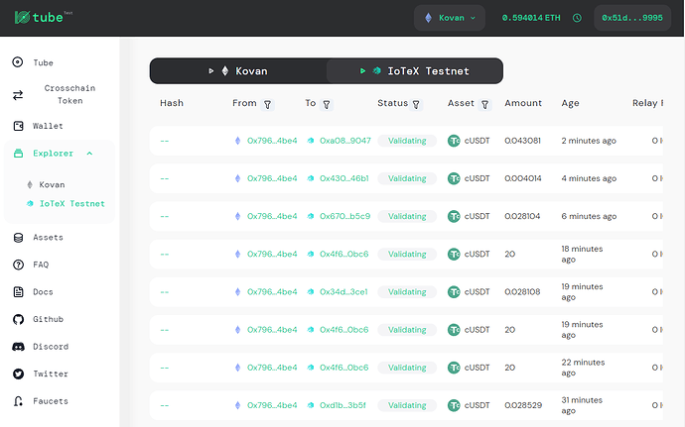This screenshot has width=685, height=427.
Task: Open recipient address 0x34d...3ce1
Action: pos(343,292)
